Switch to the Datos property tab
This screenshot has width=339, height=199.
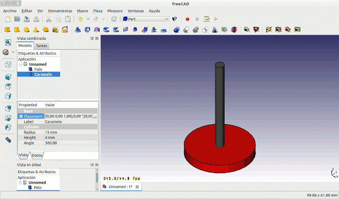click(37, 155)
